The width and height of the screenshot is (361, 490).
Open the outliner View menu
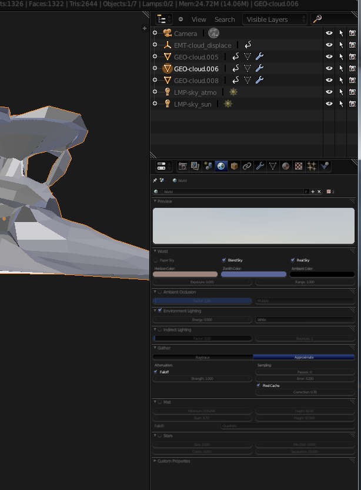click(199, 19)
